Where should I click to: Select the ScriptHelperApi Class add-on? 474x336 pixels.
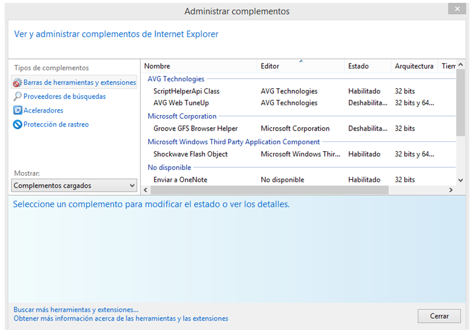click(x=187, y=91)
